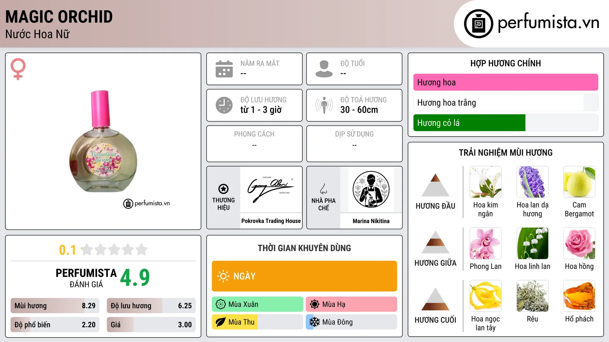The image size is (609, 342).
Task: Click the flower icon for Mùa Xuân
Action: pos(221,304)
